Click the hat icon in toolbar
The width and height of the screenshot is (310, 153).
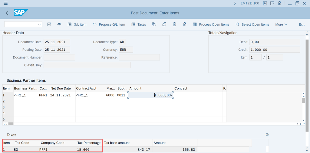coord(59,24)
